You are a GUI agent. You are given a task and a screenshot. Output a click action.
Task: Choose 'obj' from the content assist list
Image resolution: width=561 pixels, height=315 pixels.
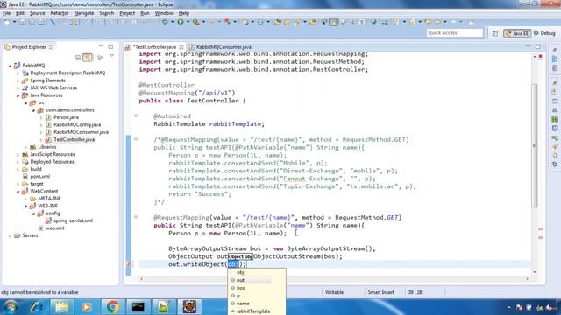pos(240,272)
